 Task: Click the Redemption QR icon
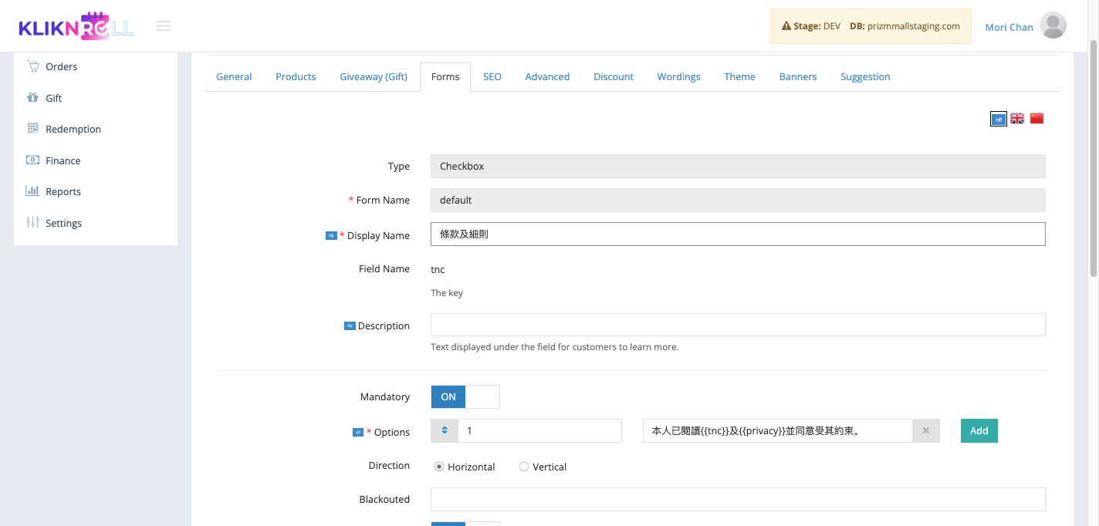[32, 129]
